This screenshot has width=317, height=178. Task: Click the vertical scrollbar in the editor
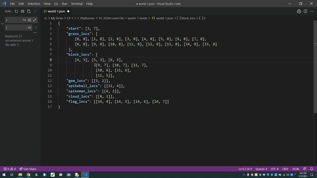pyautogui.click(x=315, y=67)
